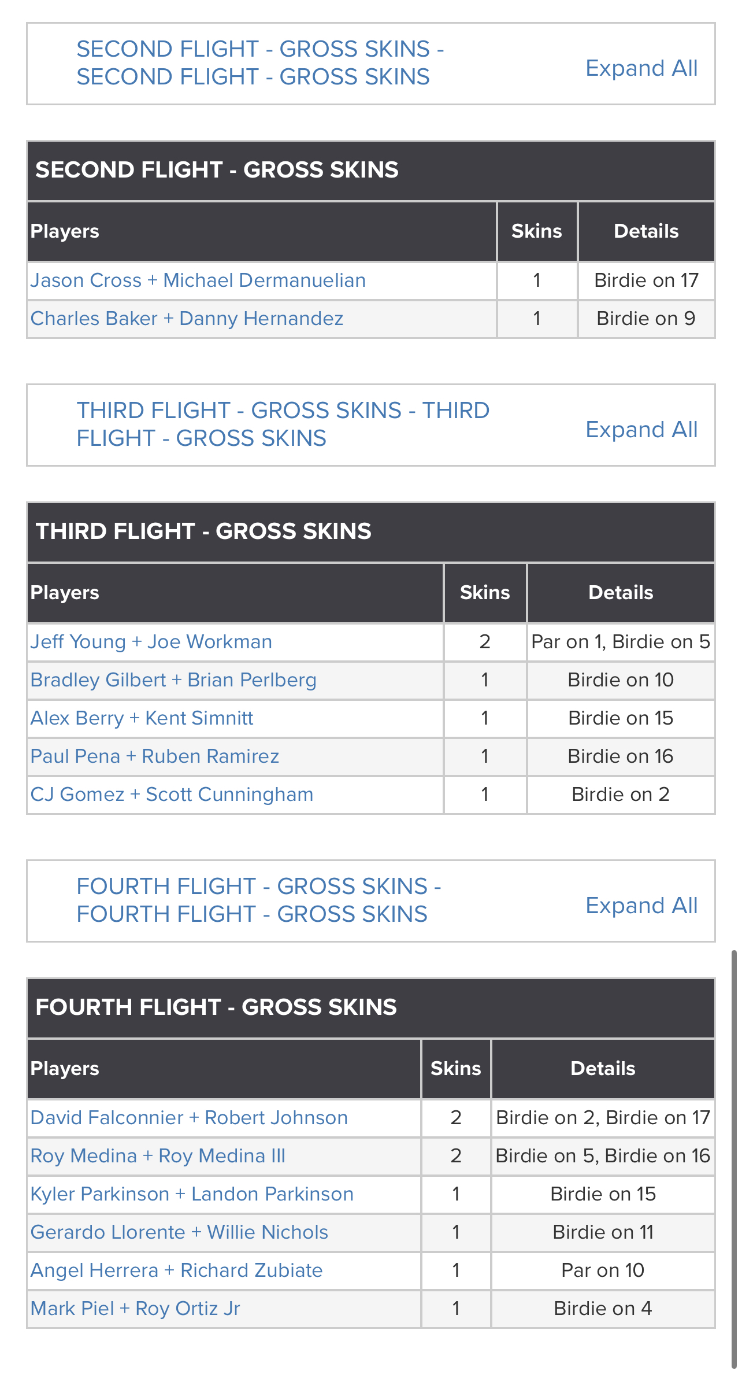Open Alex Berry + Kent Simnitt team

pos(142,718)
